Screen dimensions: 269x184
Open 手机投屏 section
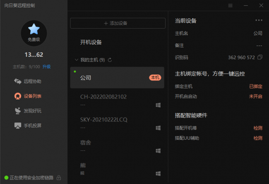33,126
